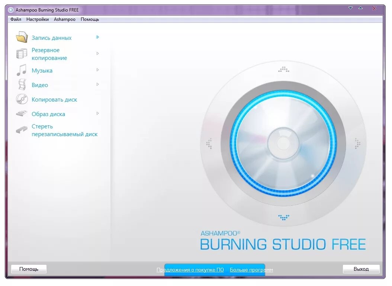This screenshot has height=286, width=392.
Task: Open the Ashampoo menu
Action: [x=64, y=19]
